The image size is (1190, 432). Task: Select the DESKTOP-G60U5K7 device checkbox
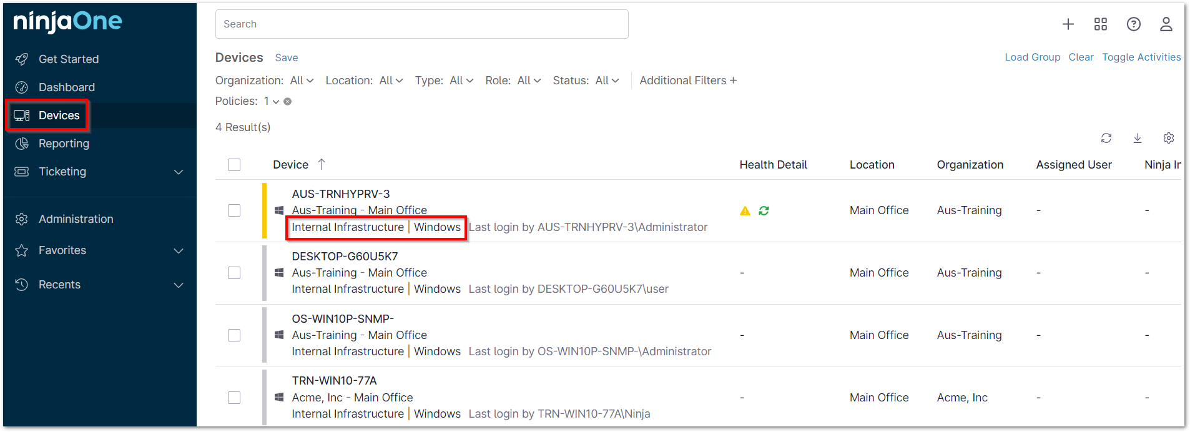point(234,273)
